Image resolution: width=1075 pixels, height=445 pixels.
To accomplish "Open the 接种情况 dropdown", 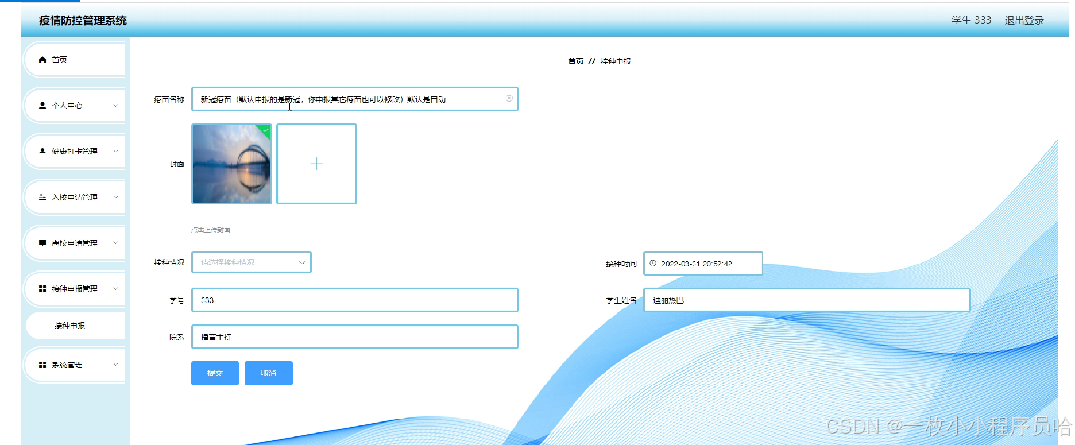I will [252, 262].
